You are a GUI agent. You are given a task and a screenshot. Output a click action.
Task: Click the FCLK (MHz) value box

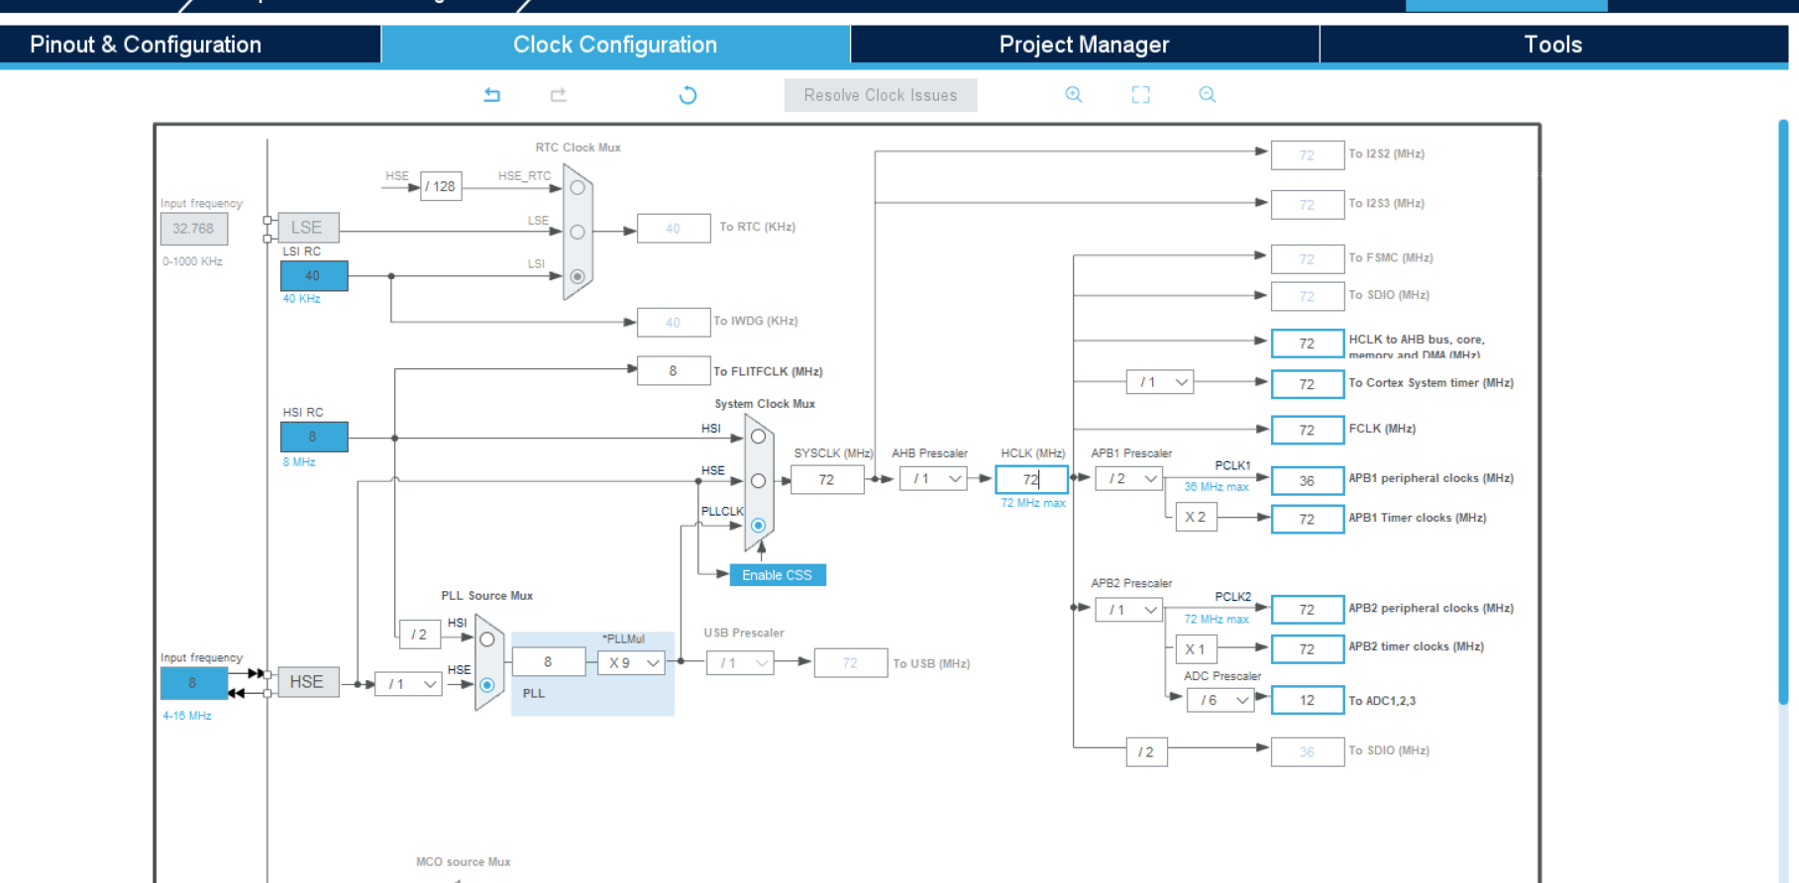click(1308, 430)
